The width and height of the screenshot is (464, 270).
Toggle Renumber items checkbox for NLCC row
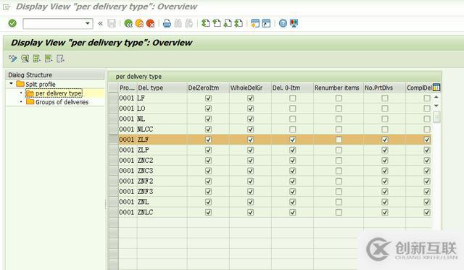339,130
